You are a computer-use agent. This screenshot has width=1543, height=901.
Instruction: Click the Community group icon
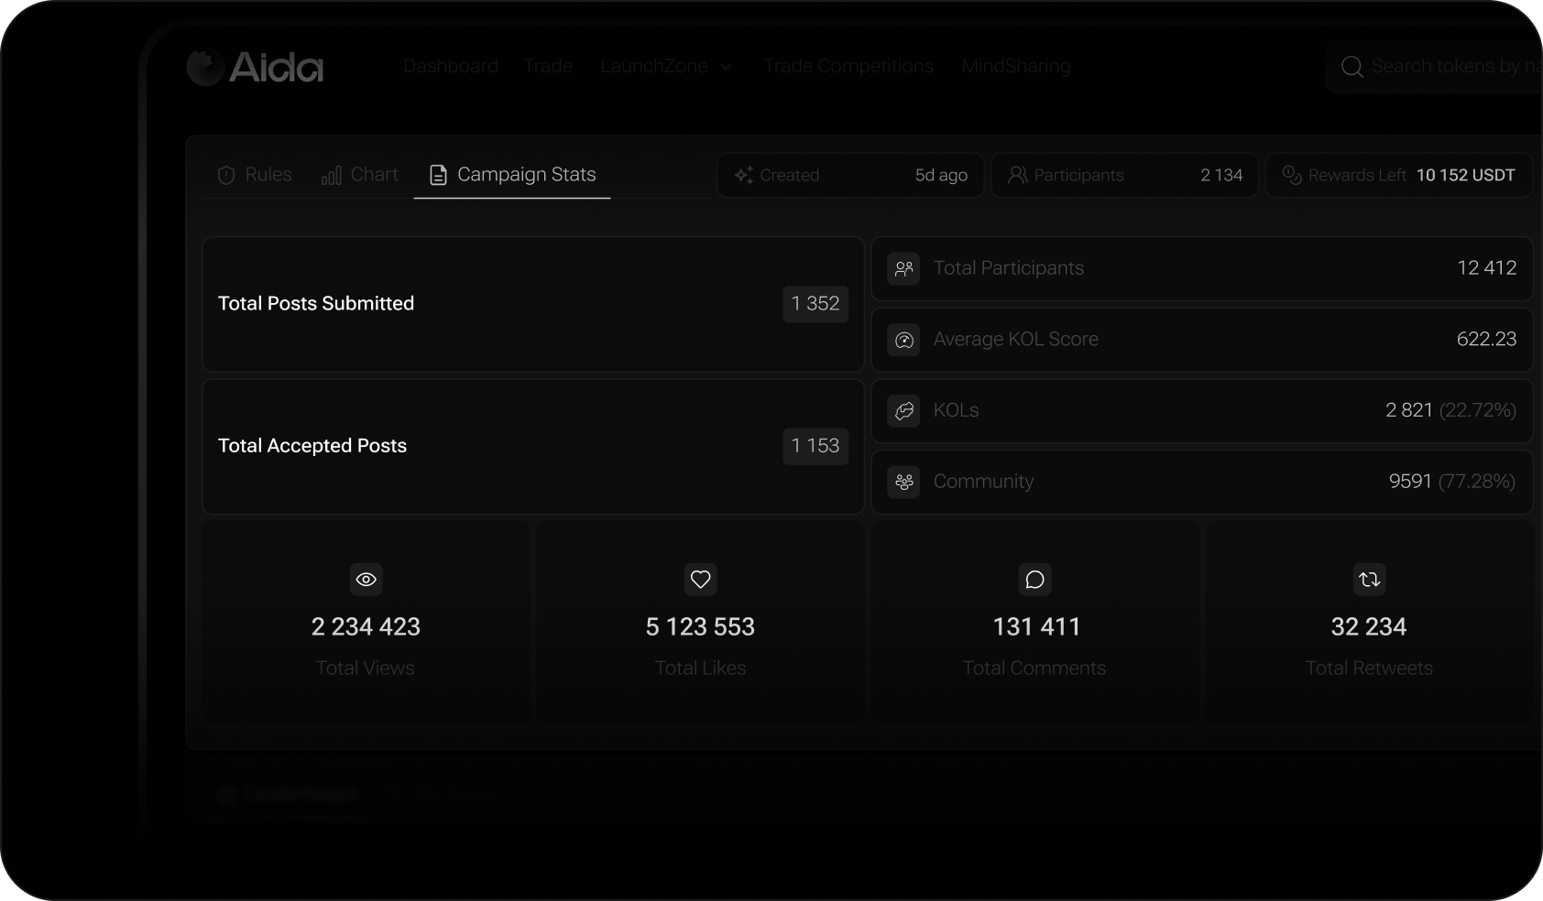[904, 482]
